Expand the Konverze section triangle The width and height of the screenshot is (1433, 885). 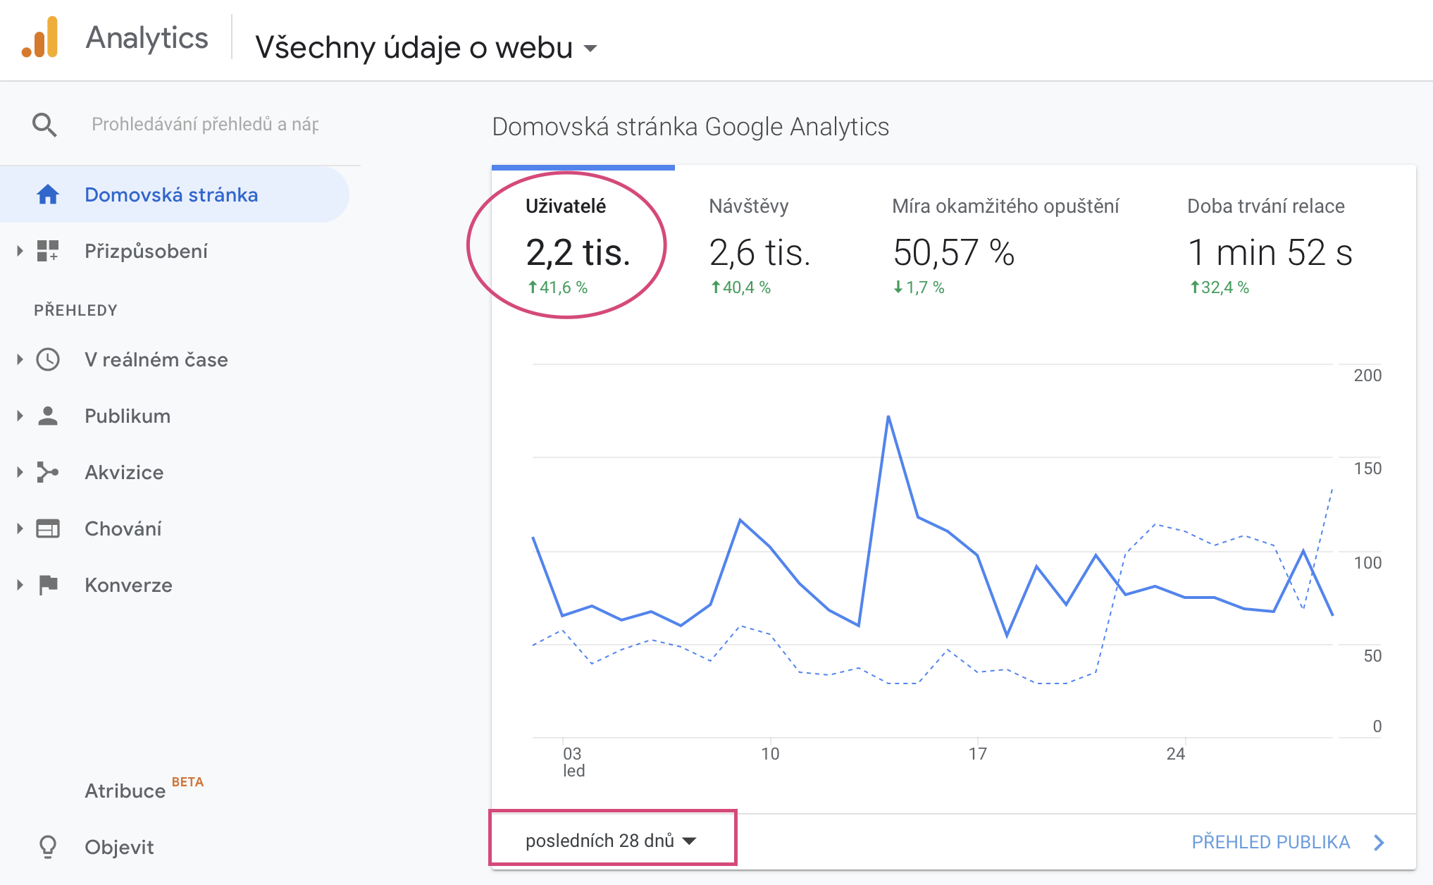20,585
